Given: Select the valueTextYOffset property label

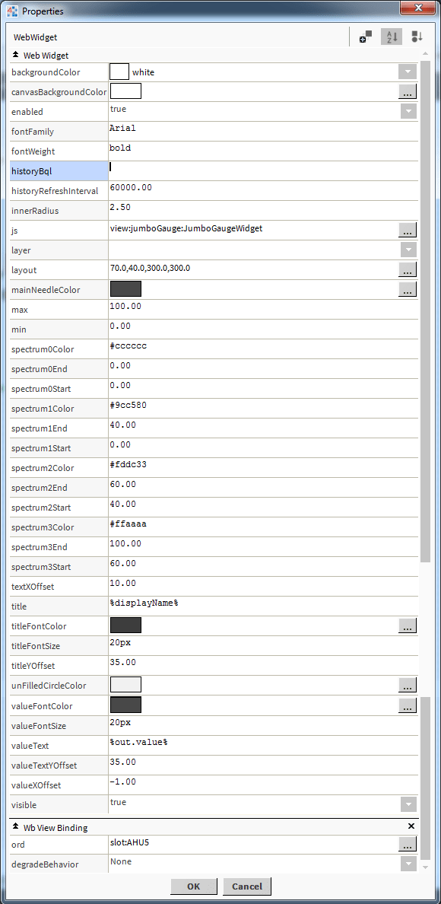Looking at the screenshot, I should [x=59, y=765].
